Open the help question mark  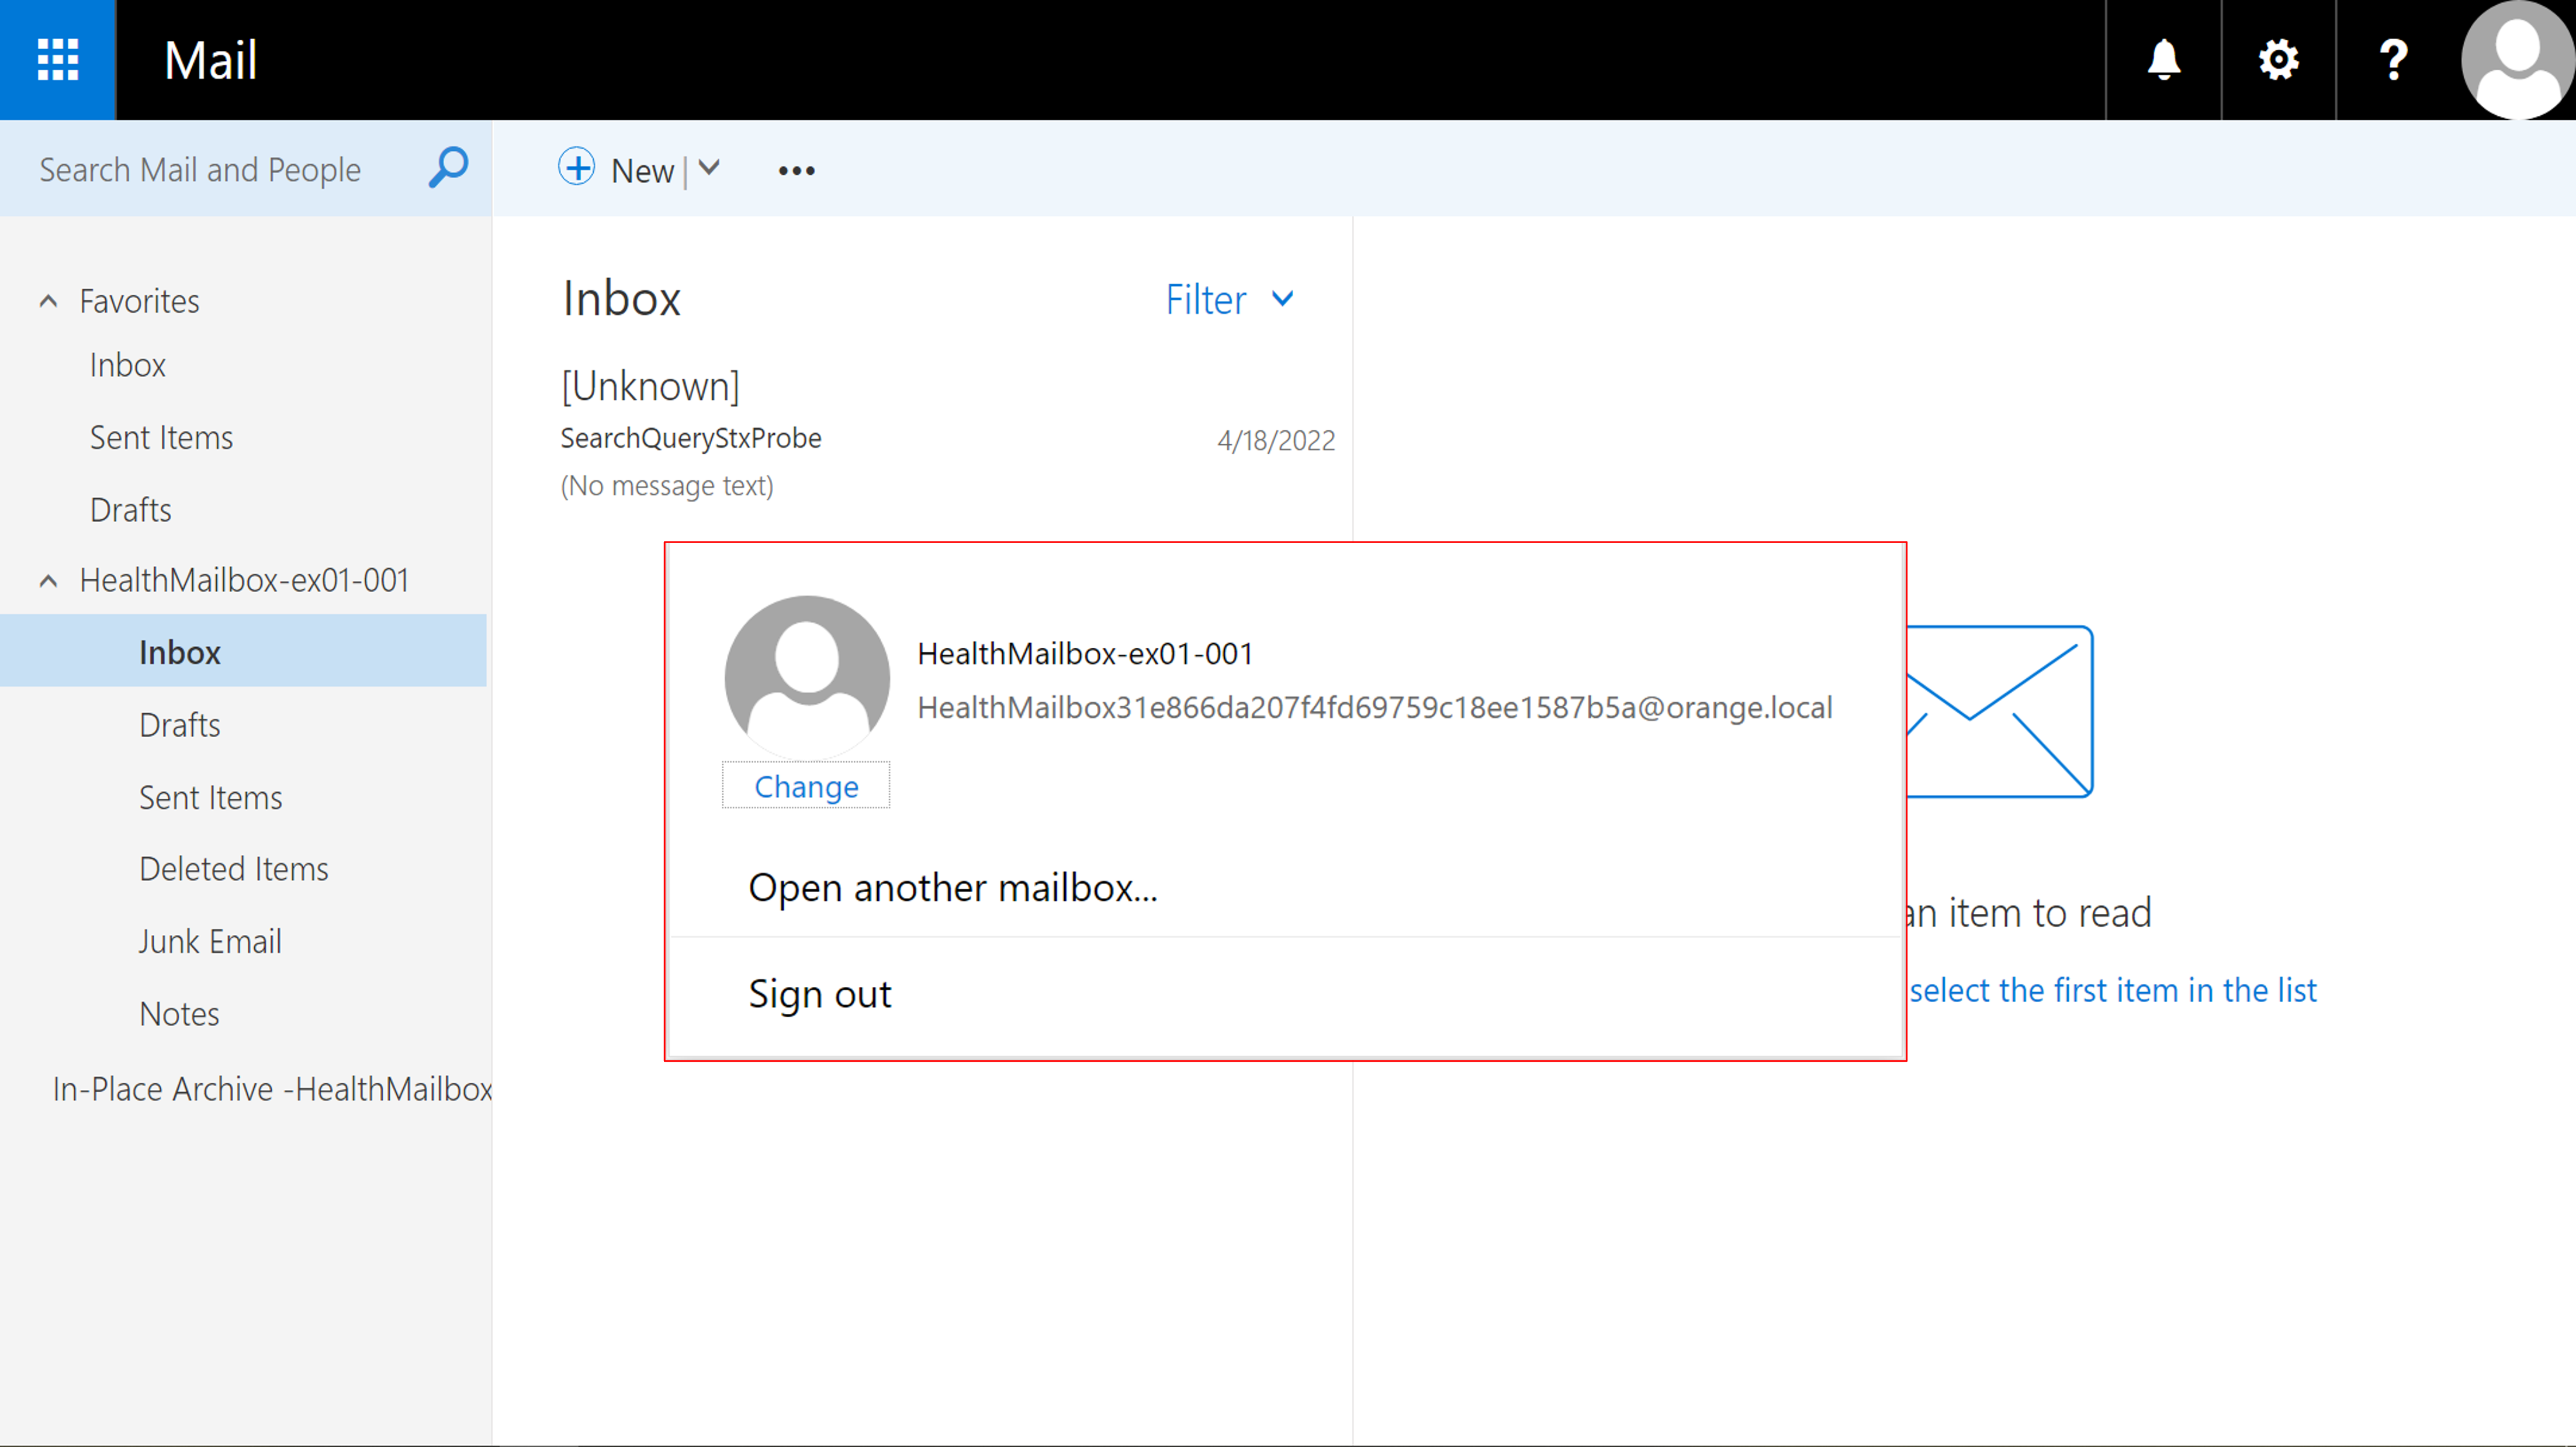(2393, 60)
